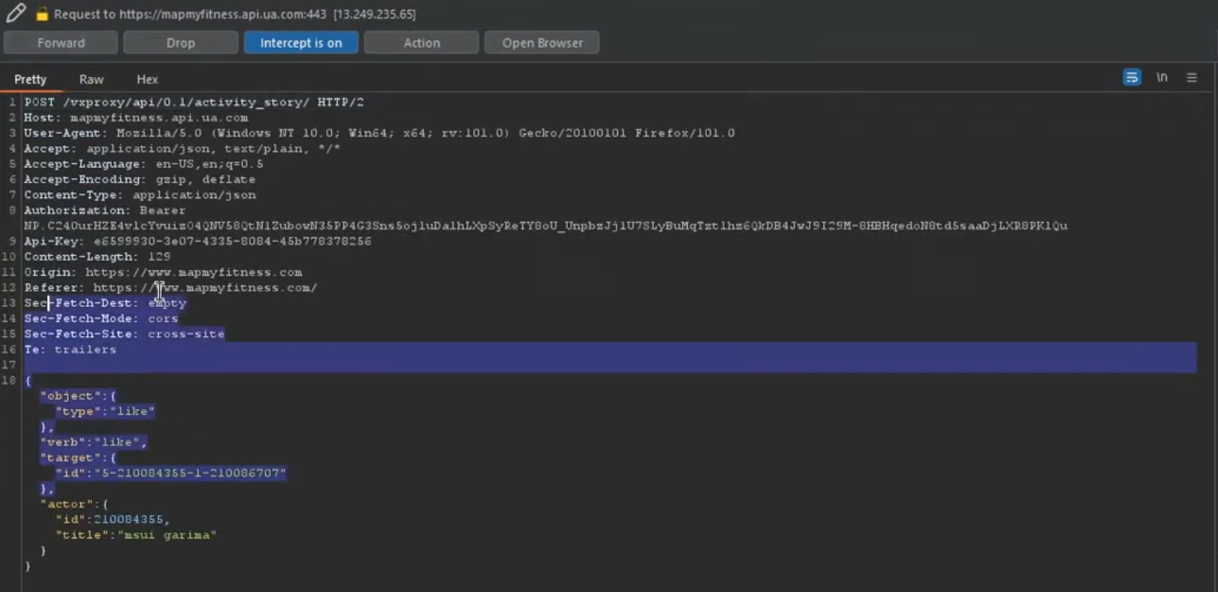This screenshot has width=1218, height=592.
Task: Click the Sec-Fetch-Site: cross-site line
Action: (124, 334)
